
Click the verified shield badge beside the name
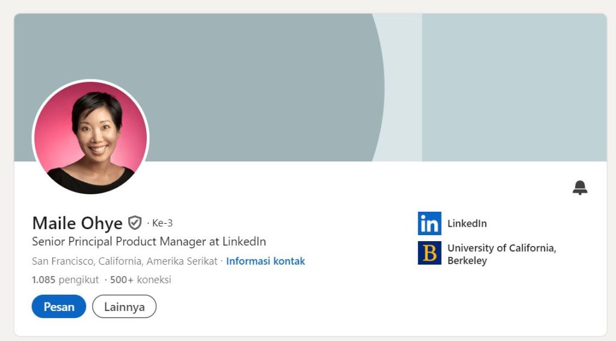pyautogui.click(x=135, y=223)
